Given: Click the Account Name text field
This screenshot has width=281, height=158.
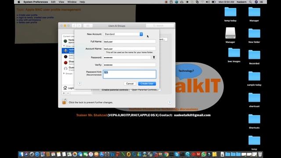Looking at the screenshot, I should (130, 49).
